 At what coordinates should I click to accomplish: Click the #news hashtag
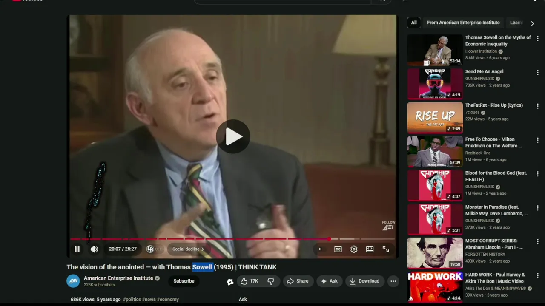tap(149, 300)
